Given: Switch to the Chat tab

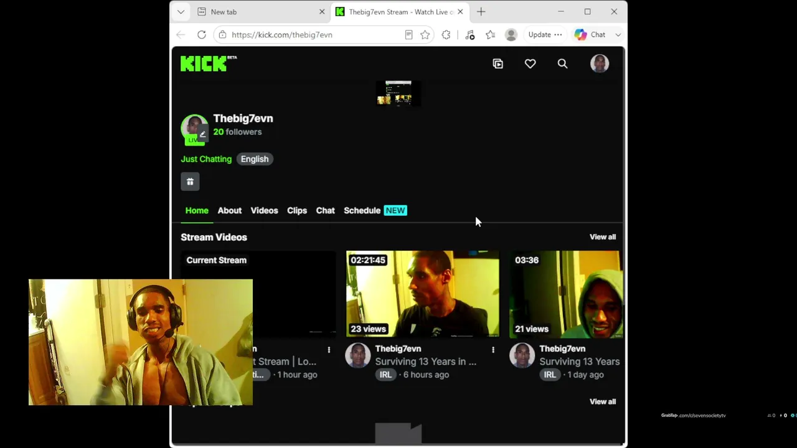Looking at the screenshot, I should (325, 210).
